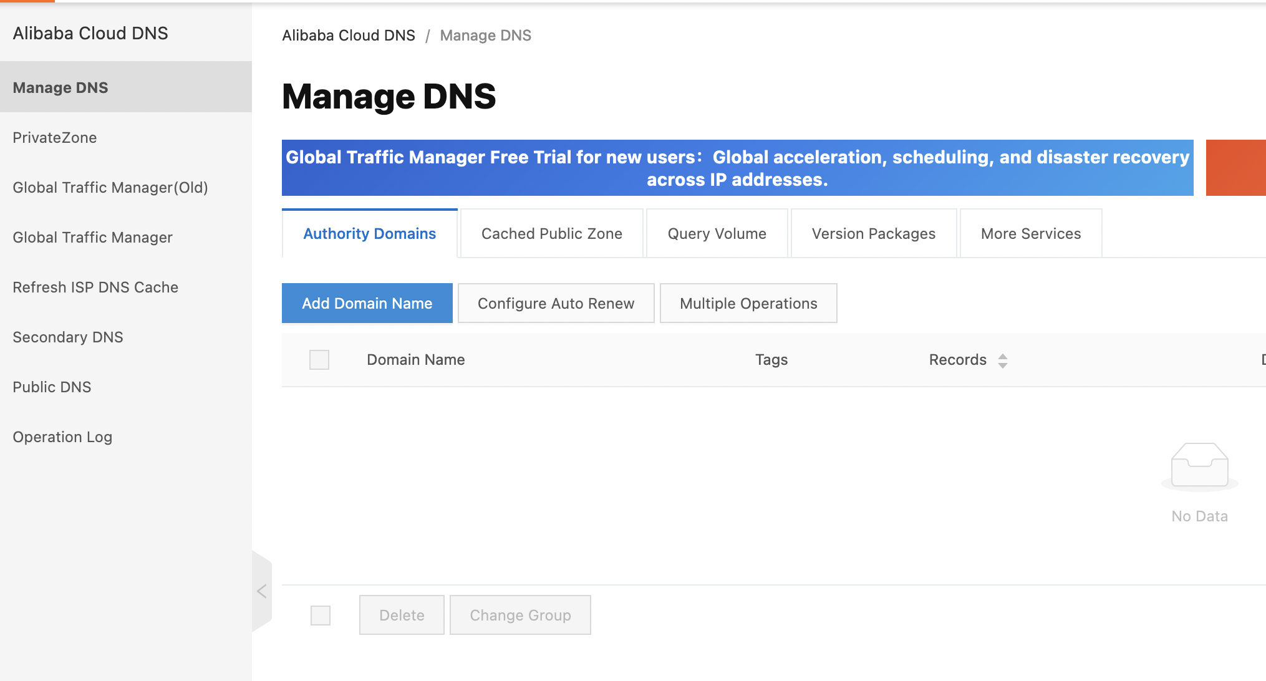The width and height of the screenshot is (1266, 681).
Task: Click the Delete button
Action: tap(402, 615)
